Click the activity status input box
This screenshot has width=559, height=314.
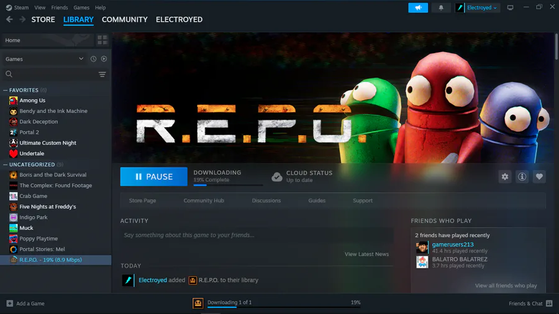click(257, 235)
